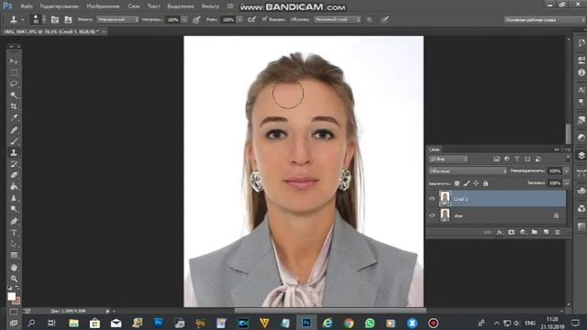
Task: Open the layer Opacity dropdown arrow
Action: pyautogui.click(x=567, y=171)
